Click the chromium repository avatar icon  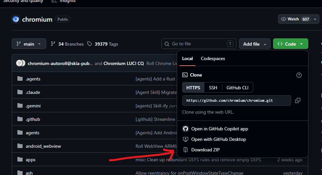16,19
